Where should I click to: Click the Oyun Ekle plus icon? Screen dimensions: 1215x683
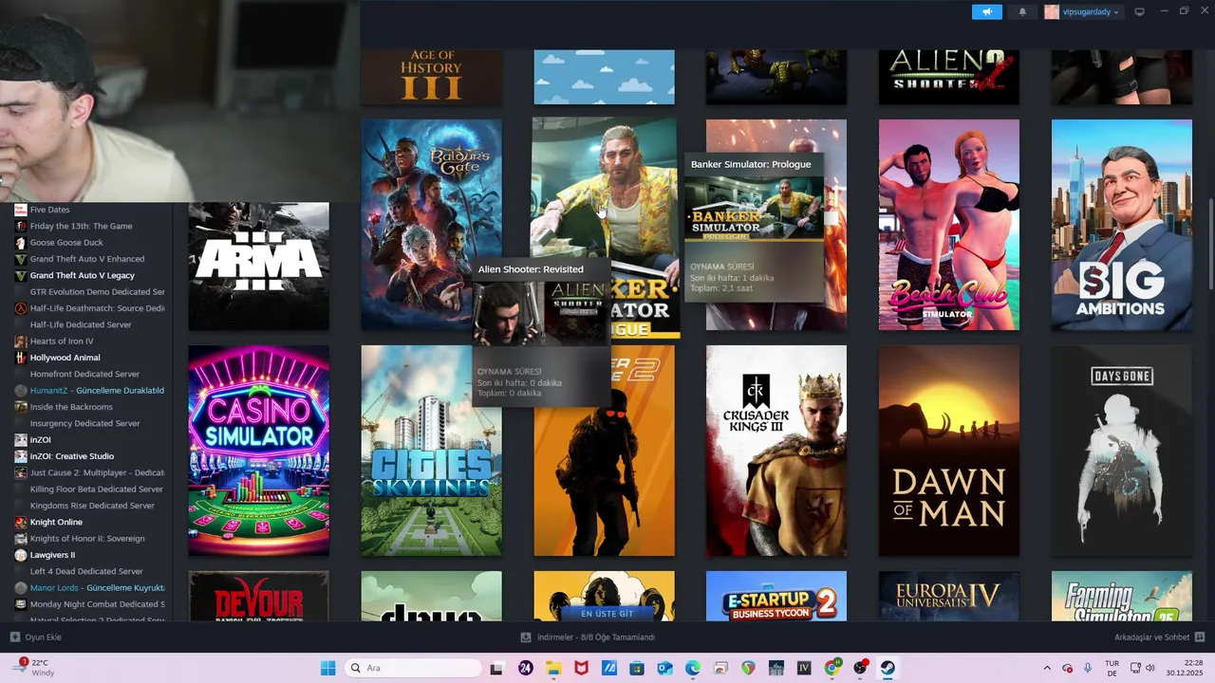14,637
